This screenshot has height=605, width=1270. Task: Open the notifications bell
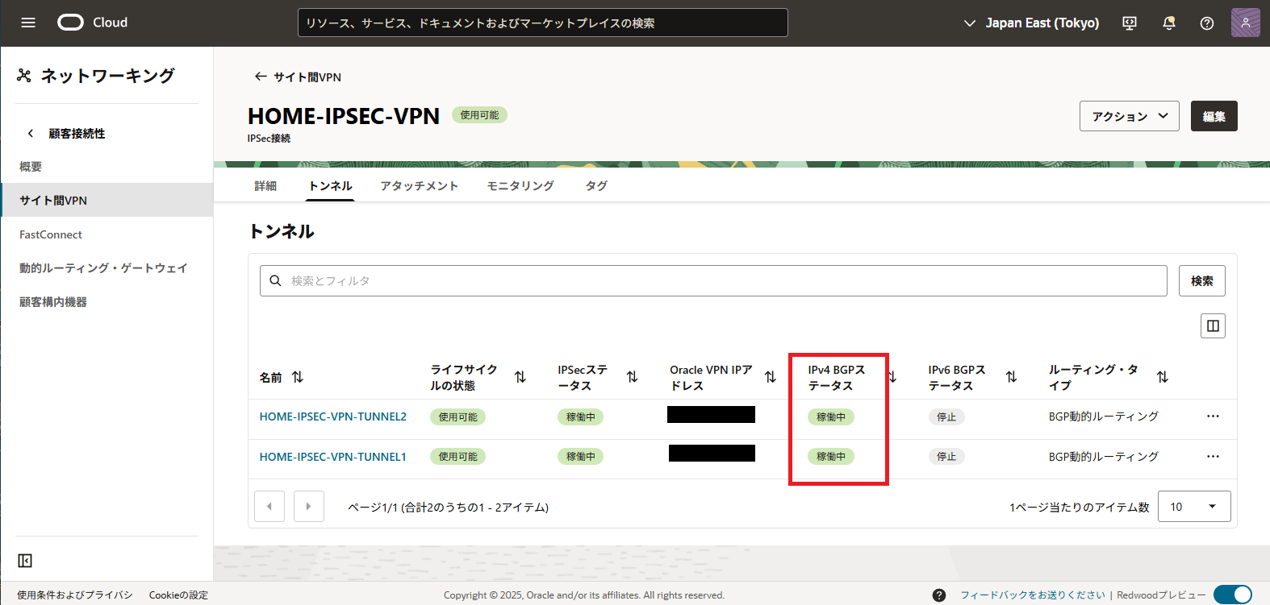point(1168,23)
